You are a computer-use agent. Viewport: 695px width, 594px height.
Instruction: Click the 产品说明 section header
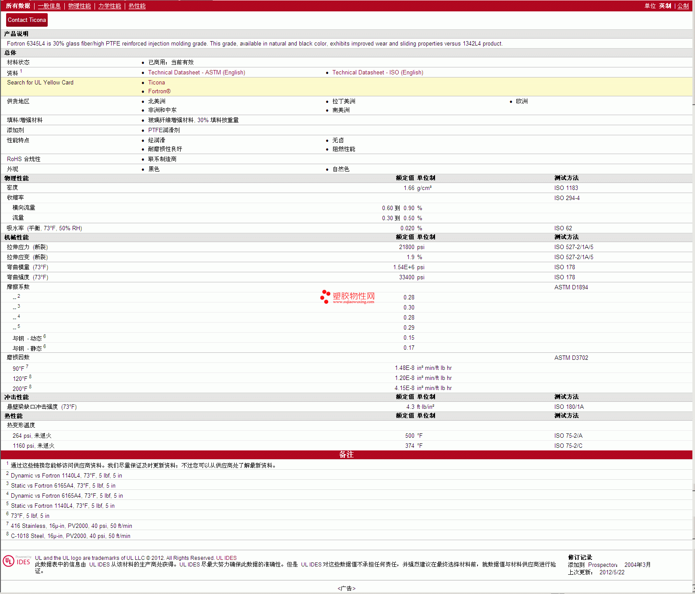(x=346, y=34)
